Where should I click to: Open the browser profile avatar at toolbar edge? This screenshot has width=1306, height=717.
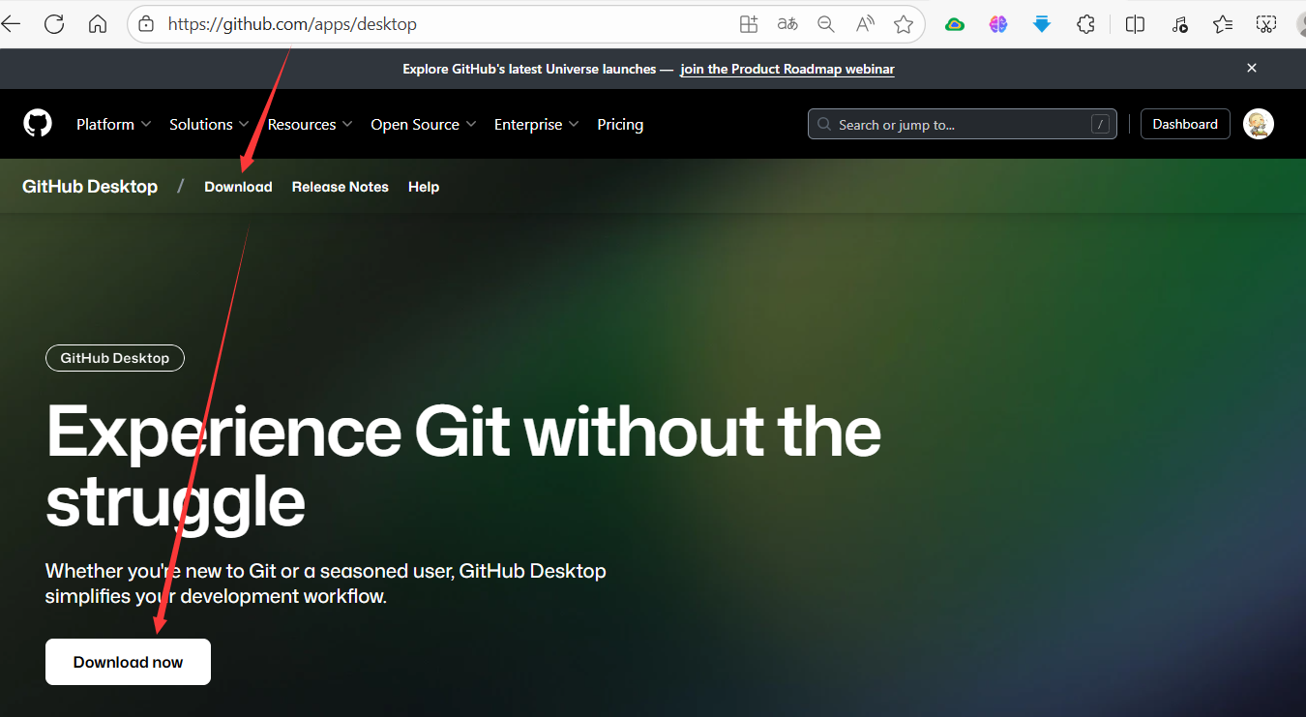point(1301,24)
